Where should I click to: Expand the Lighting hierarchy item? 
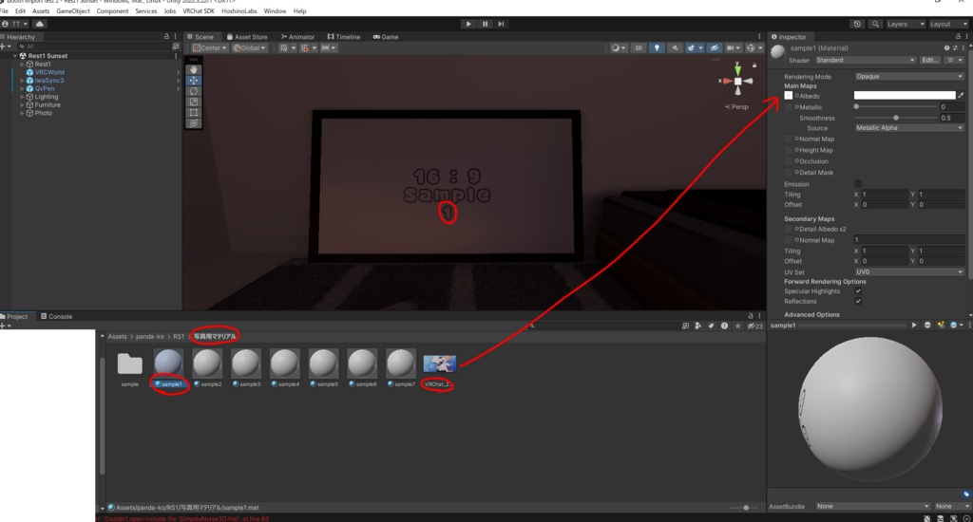pyautogui.click(x=23, y=97)
